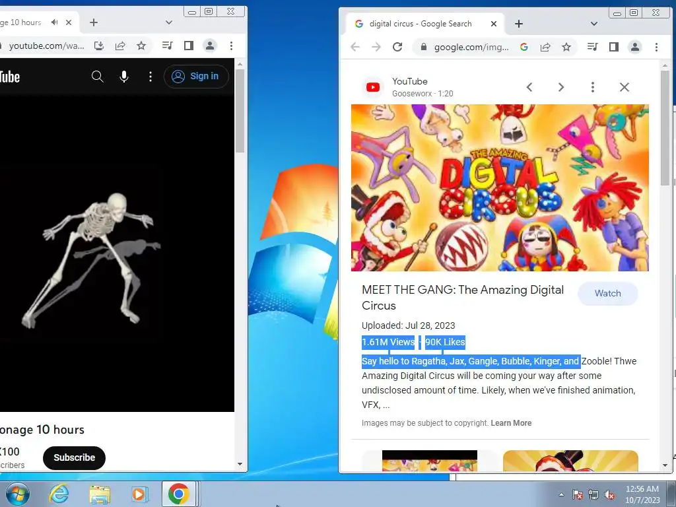Go back in Google window
676x507 pixels.
click(355, 47)
